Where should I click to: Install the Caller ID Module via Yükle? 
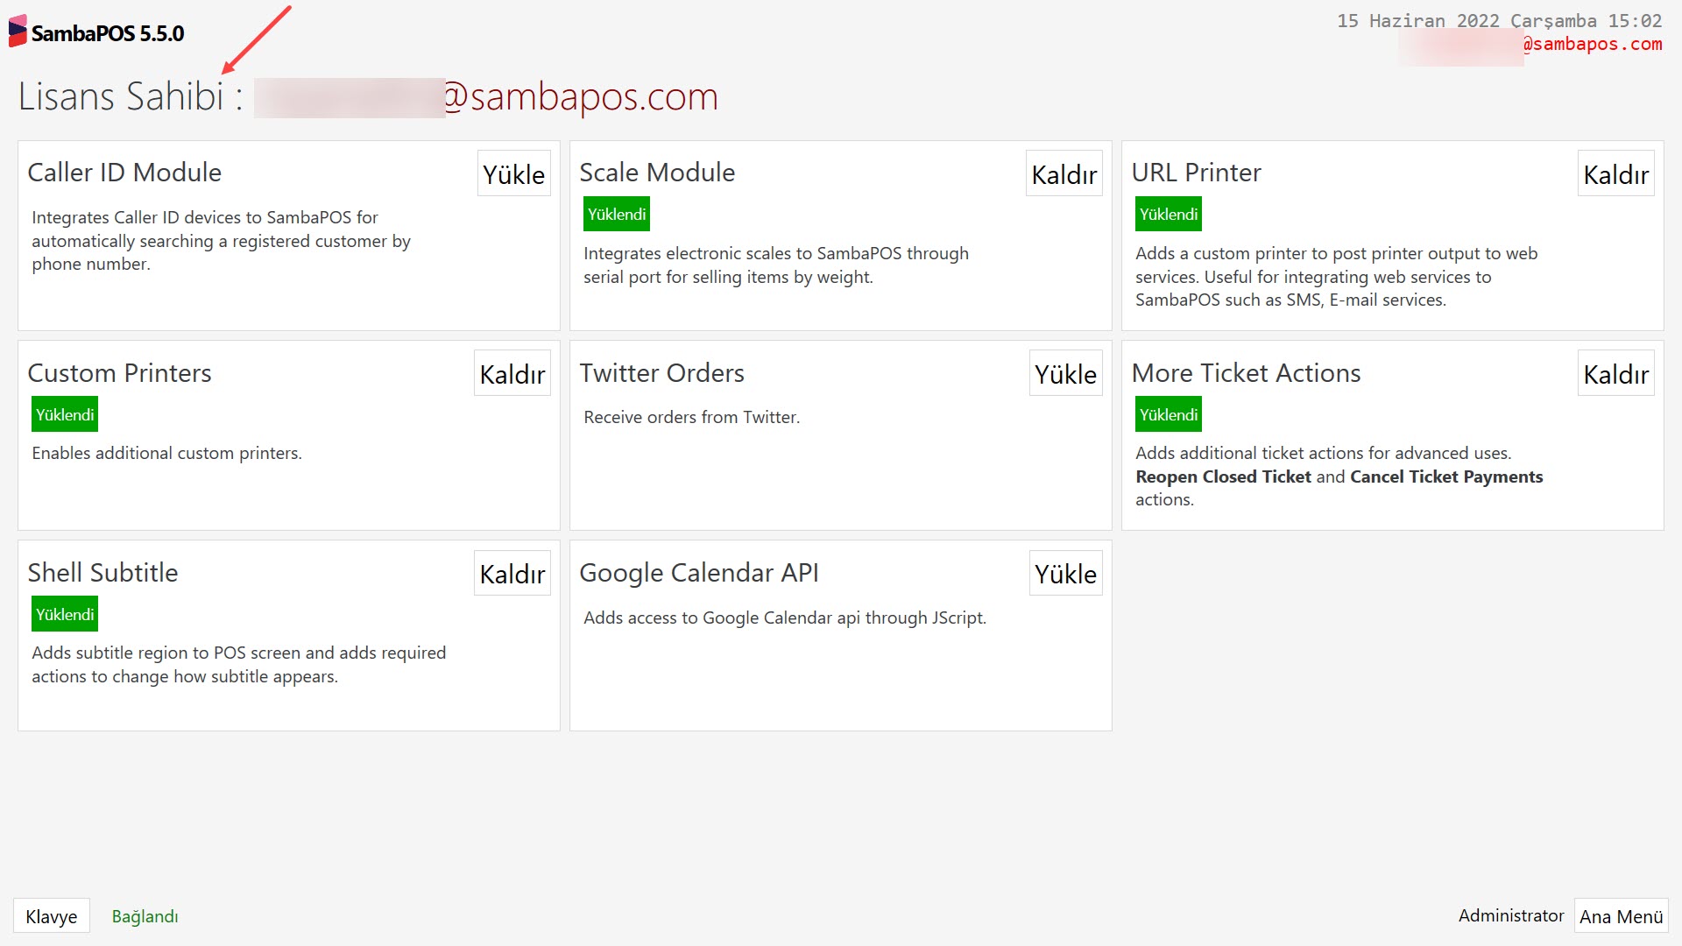tap(512, 173)
